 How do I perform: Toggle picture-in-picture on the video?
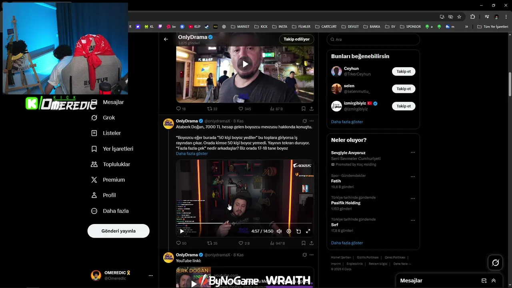click(x=298, y=231)
